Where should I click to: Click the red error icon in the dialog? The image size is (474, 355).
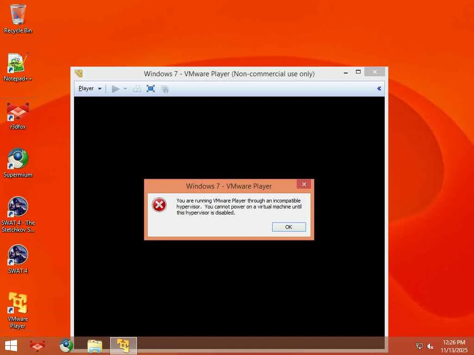coord(159,205)
